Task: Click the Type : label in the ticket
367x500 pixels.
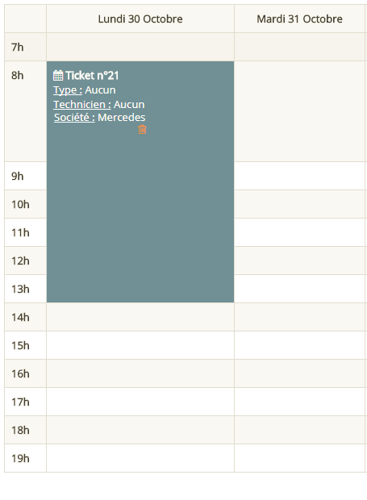Action: [68, 90]
